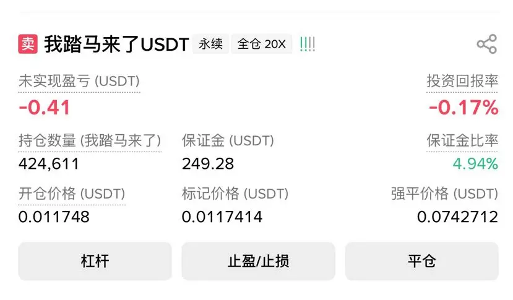Open the 我踏马来了USDT contract title
513x300 pixels.
click(116, 44)
